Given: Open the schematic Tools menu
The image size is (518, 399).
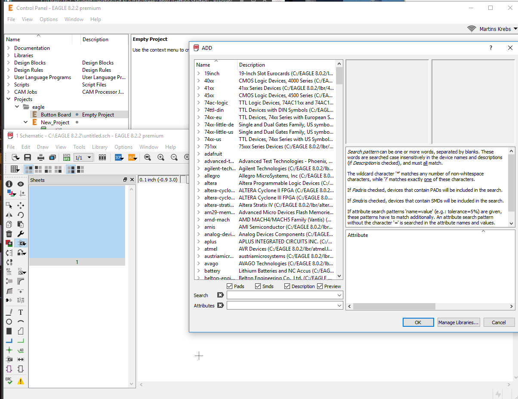Looking at the screenshot, I should click(79, 147).
